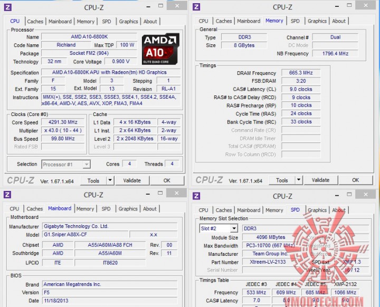Close the Mainboard tab window

177,193
